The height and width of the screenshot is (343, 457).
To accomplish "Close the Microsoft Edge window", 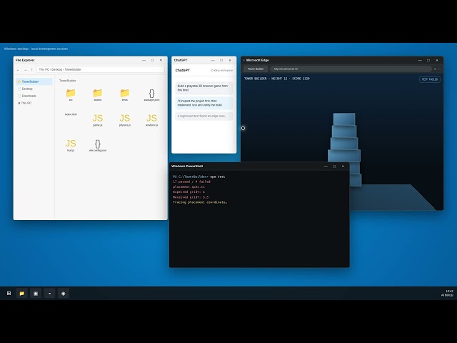I will click(x=437, y=60).
